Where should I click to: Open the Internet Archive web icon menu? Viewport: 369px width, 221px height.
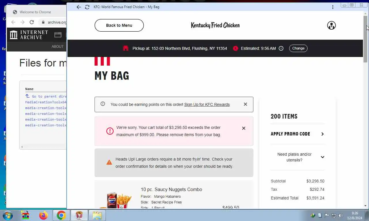pos(58,35)
